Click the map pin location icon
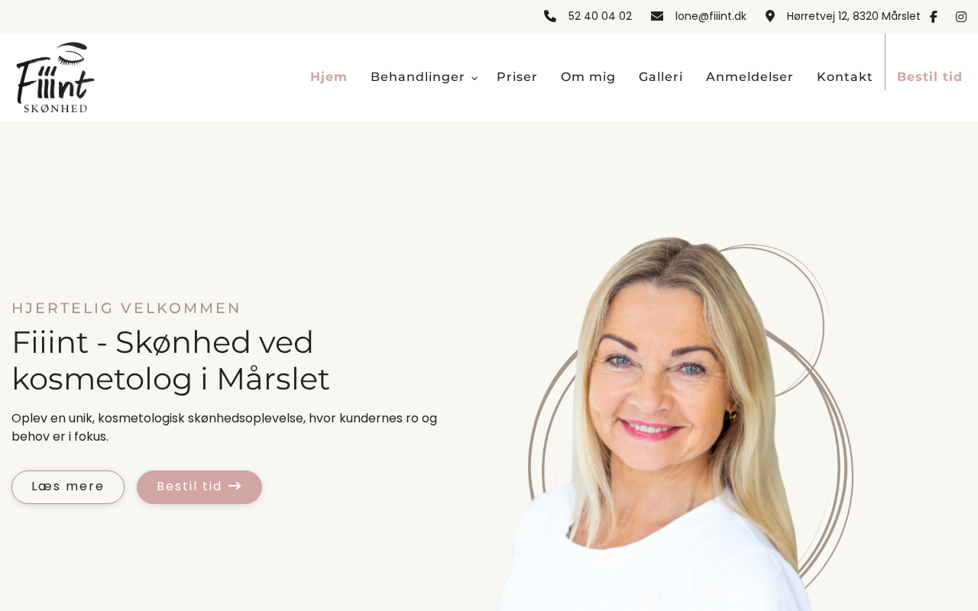Viewport: 978px width, 611px height. (x=770, y=16)
